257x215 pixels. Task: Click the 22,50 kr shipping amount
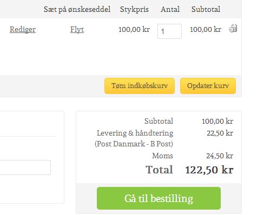tap(220, 133)
